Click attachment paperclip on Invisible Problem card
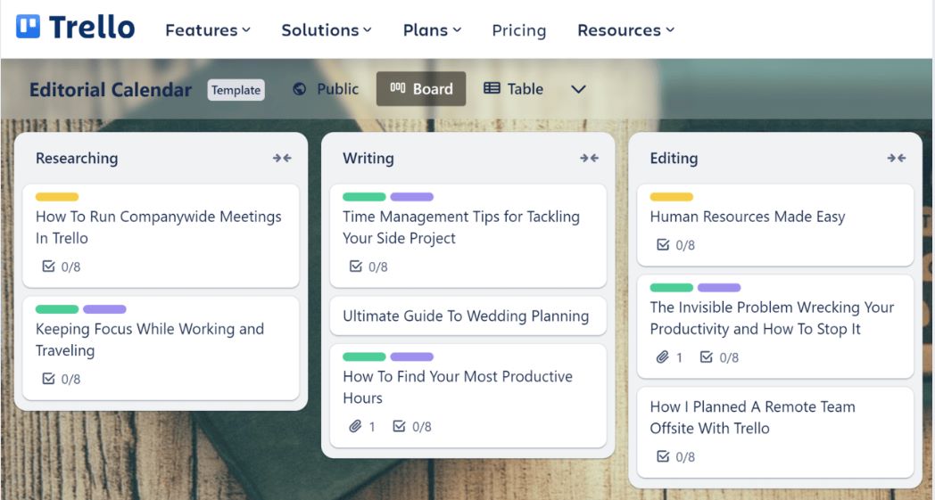 [x=663, y=357]
